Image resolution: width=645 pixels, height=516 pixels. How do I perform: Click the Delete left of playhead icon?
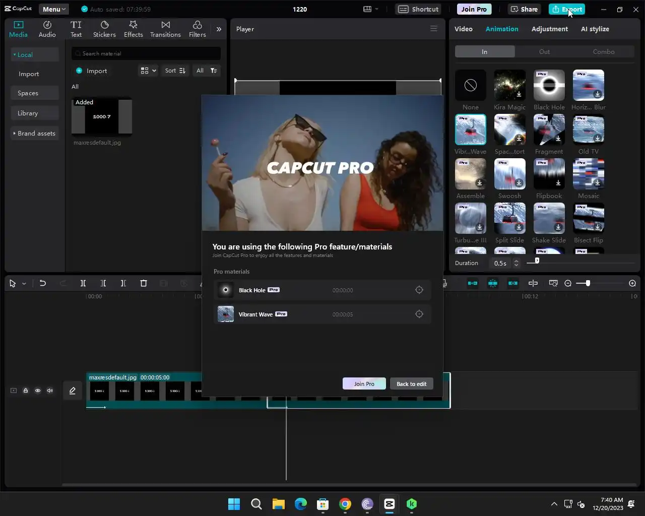(x=103, y=283)
